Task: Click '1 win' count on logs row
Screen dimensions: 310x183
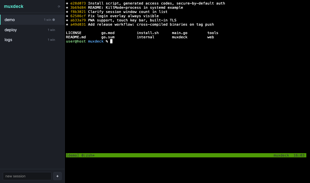Action: [x=51, y=40]
